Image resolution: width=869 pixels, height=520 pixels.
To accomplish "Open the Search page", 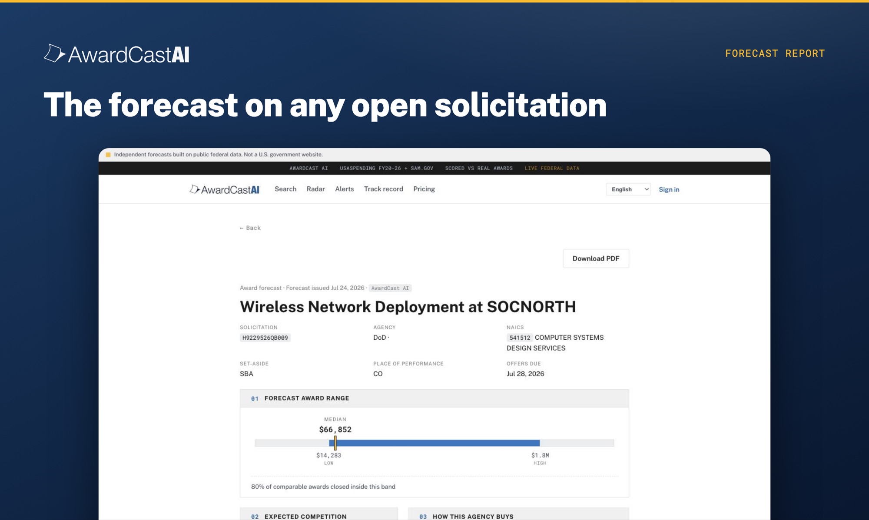I will click(x=285, y=189).
